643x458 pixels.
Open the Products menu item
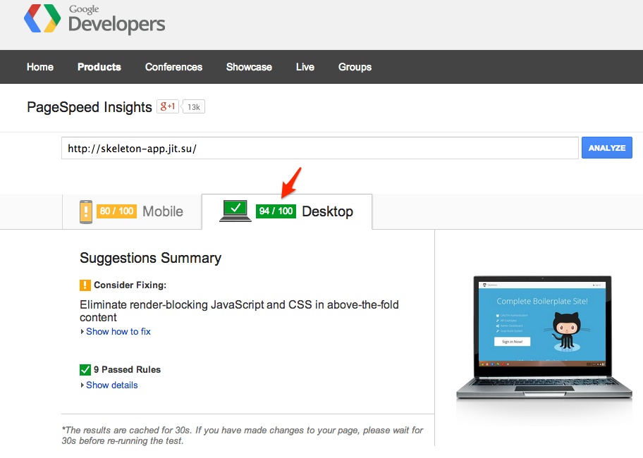(x=99, y=67)
